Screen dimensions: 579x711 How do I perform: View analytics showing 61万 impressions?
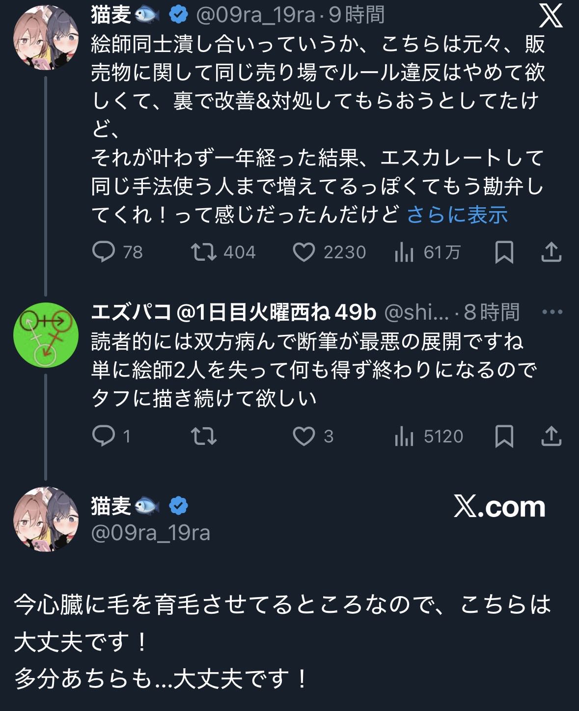click(404, 252)
